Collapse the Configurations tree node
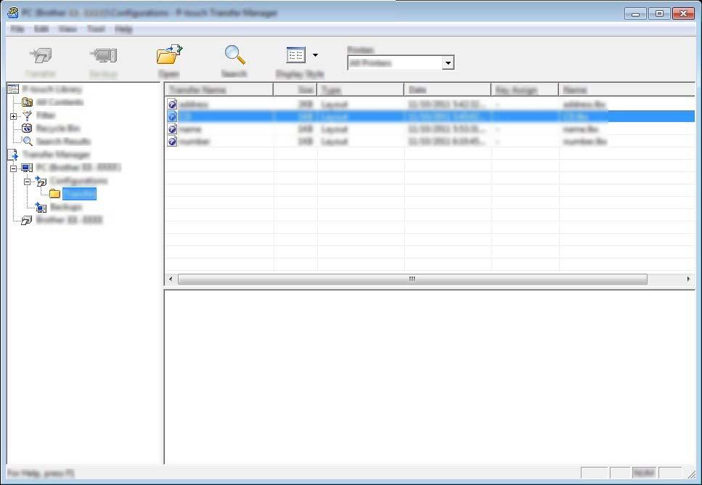Viewport: 702px width, 485px height. [x=27, y=182]
